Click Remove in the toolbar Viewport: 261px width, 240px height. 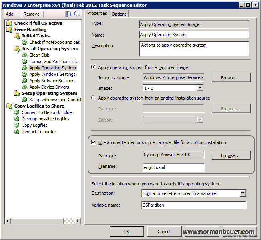(32, 14)
